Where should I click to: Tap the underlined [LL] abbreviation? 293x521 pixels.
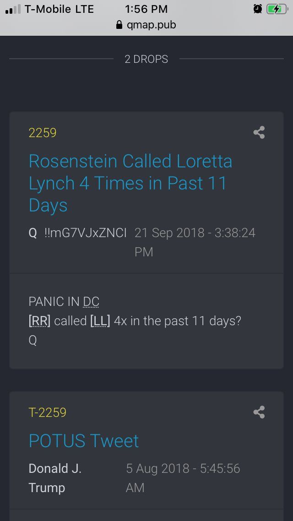point(100,321)
